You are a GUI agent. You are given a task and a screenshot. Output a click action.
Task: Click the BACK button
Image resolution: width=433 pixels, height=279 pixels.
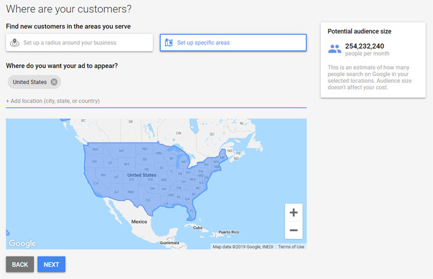pyautogui.click(x=20, y=264)
